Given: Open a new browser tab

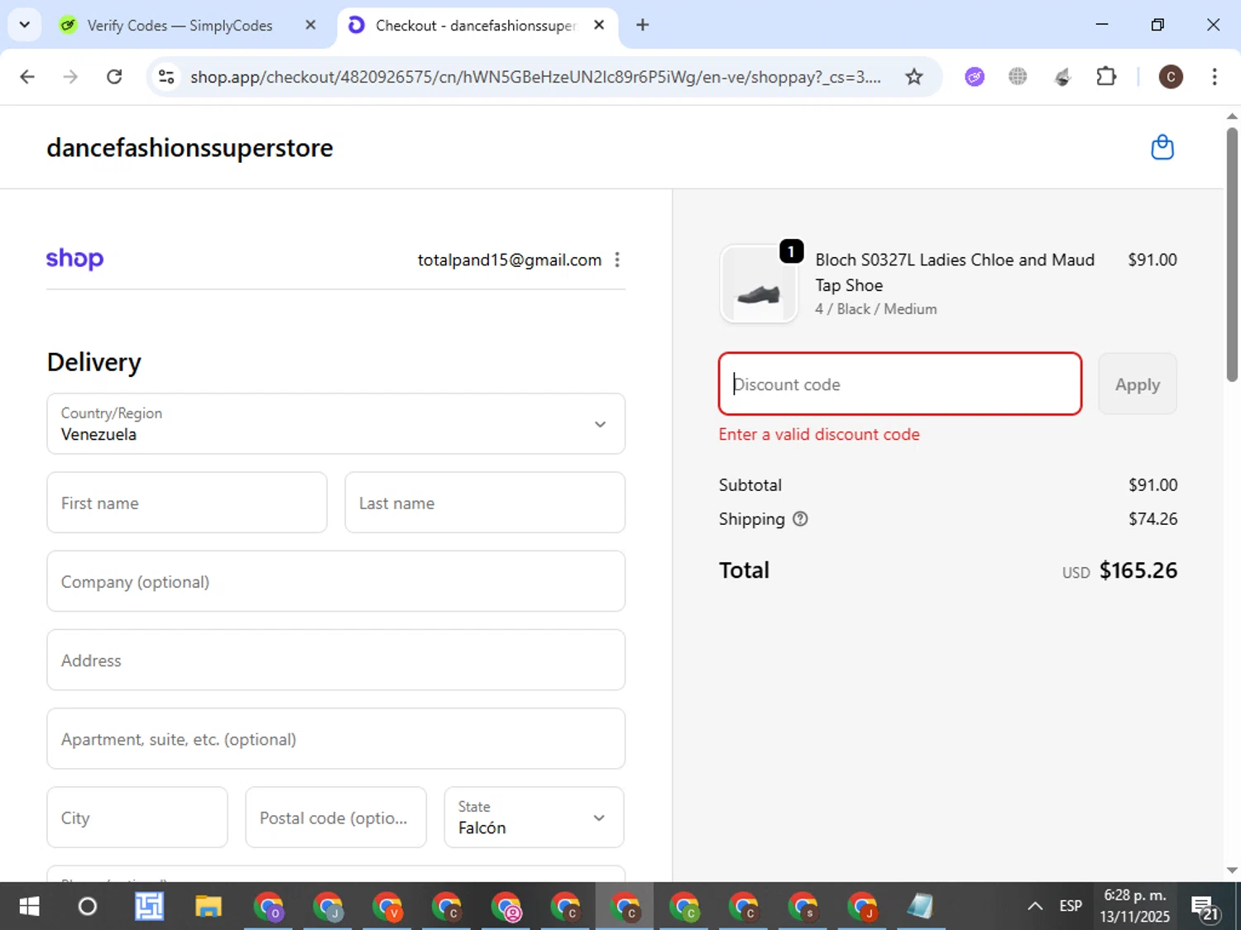Looking at the screenshot, I should [642, 25].
